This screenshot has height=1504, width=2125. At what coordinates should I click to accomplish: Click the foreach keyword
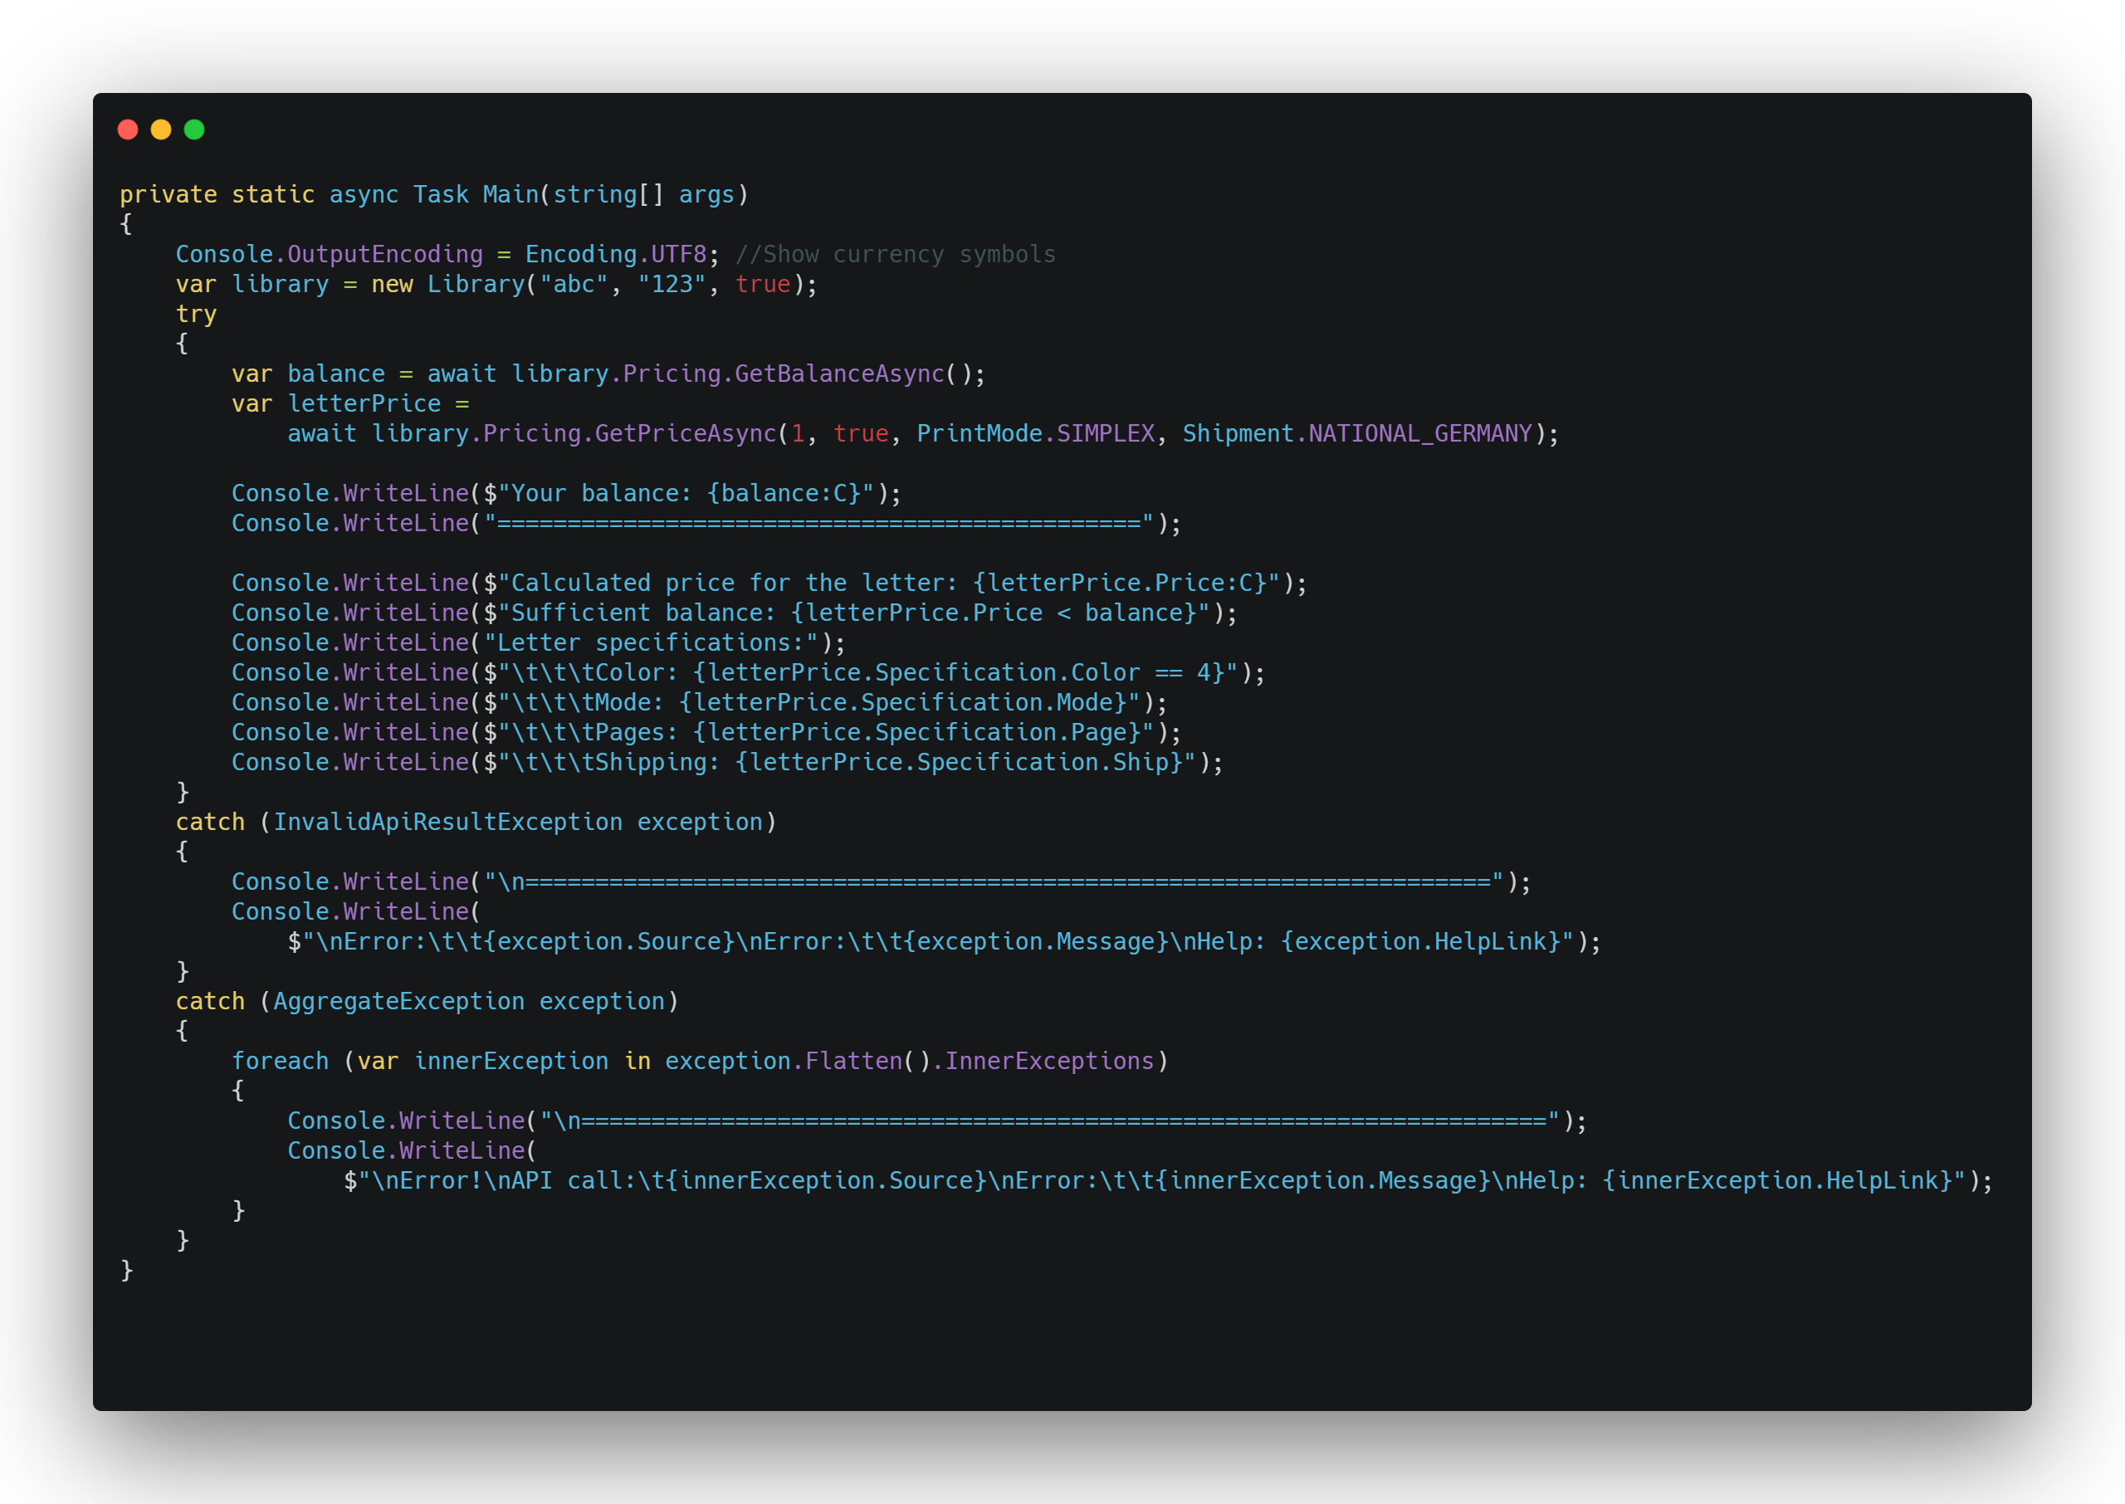coord(280,1062)
